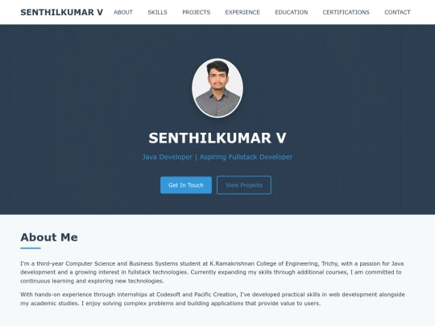Open the View Projects outlined button

[244, 185]
